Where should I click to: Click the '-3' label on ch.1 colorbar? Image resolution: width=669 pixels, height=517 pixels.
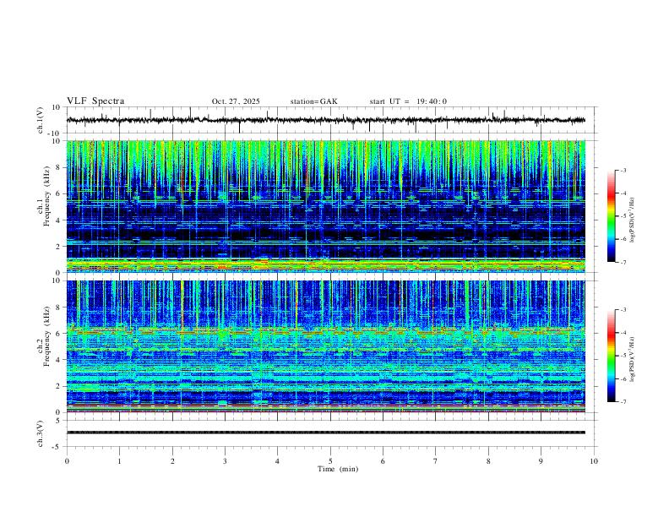tap(623, 170)
